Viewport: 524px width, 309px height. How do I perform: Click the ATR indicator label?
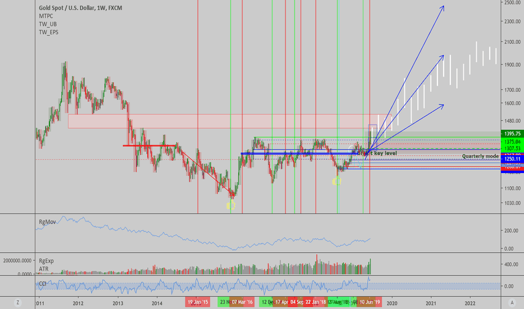[x=43, y=269]
